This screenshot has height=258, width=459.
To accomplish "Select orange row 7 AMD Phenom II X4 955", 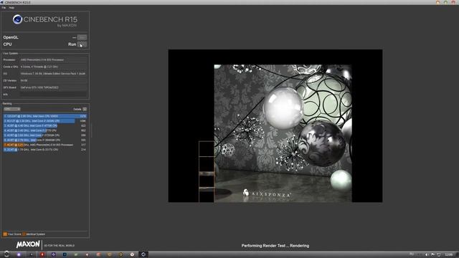I will pyautogui.click(x=45, y=145).
